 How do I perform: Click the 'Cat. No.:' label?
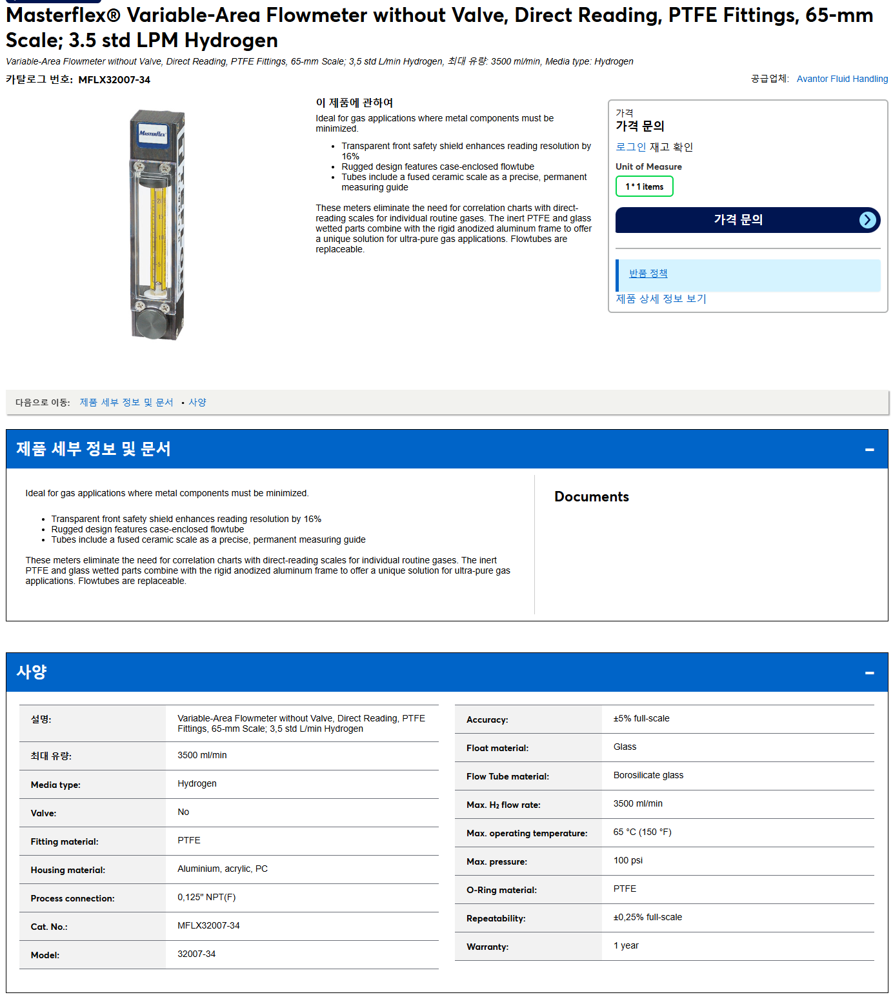click(49, 927)
